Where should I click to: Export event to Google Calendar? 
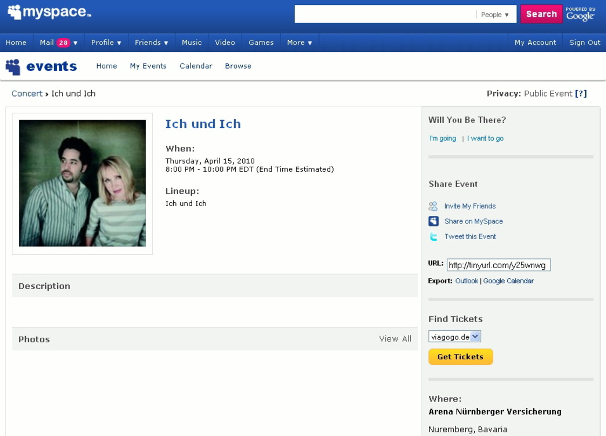[508, 281]
